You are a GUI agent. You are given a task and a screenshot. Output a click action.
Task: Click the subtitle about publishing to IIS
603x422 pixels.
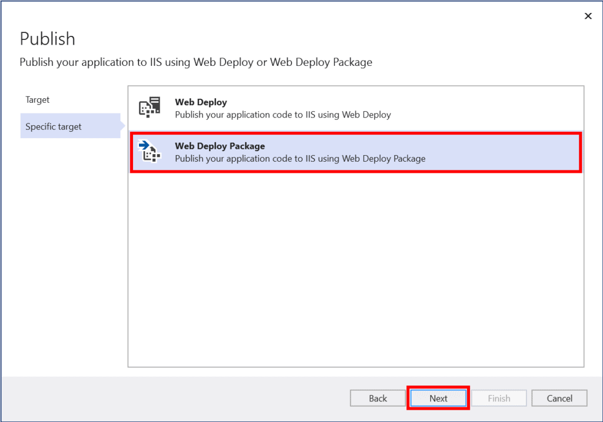196,62
